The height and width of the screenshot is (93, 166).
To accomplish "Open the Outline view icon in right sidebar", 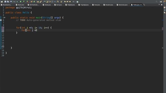I will 165,10.
